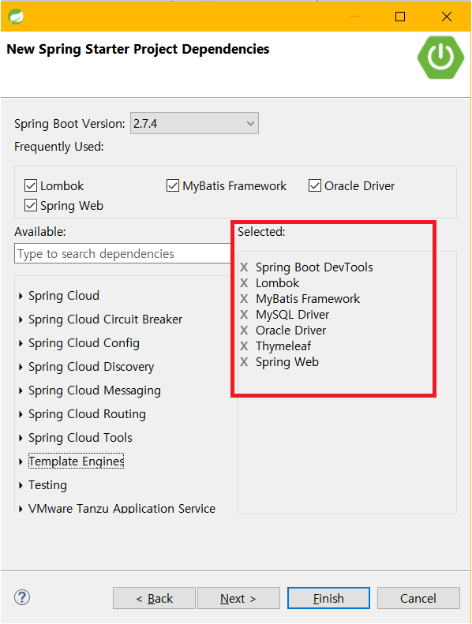
Task: Close the dialog with the title bar X
Action: pyautogui.click(x=447, y=17)
